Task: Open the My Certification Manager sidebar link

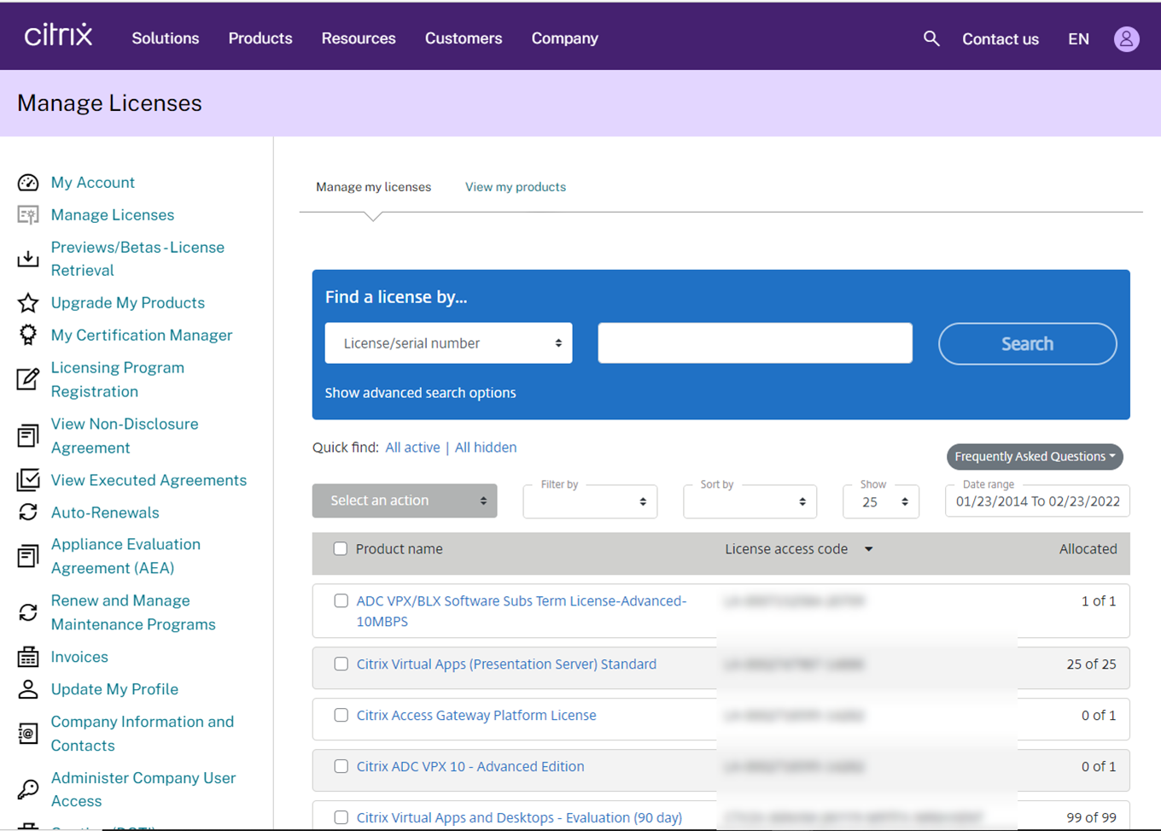Action: coord(142,335)
